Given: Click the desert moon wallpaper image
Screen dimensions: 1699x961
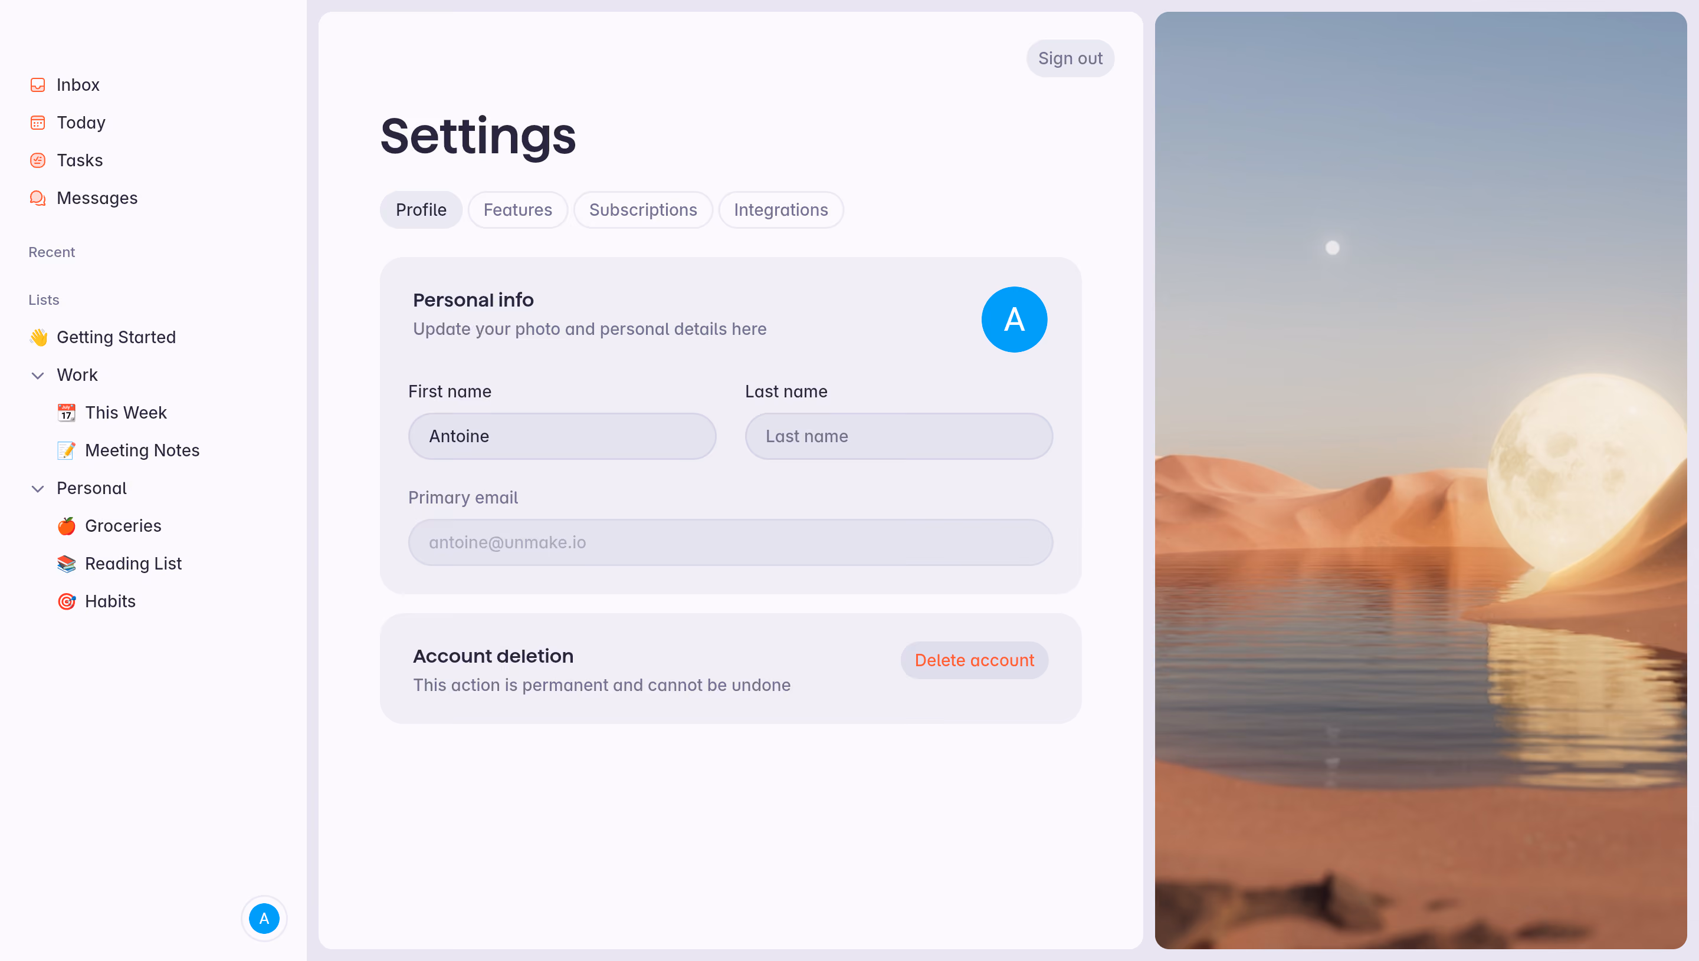Looking at the screenshot, I should coord(1421,481).
